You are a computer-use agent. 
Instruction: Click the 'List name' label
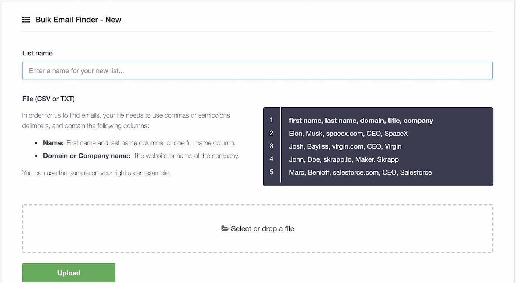(x=38, y=53)
